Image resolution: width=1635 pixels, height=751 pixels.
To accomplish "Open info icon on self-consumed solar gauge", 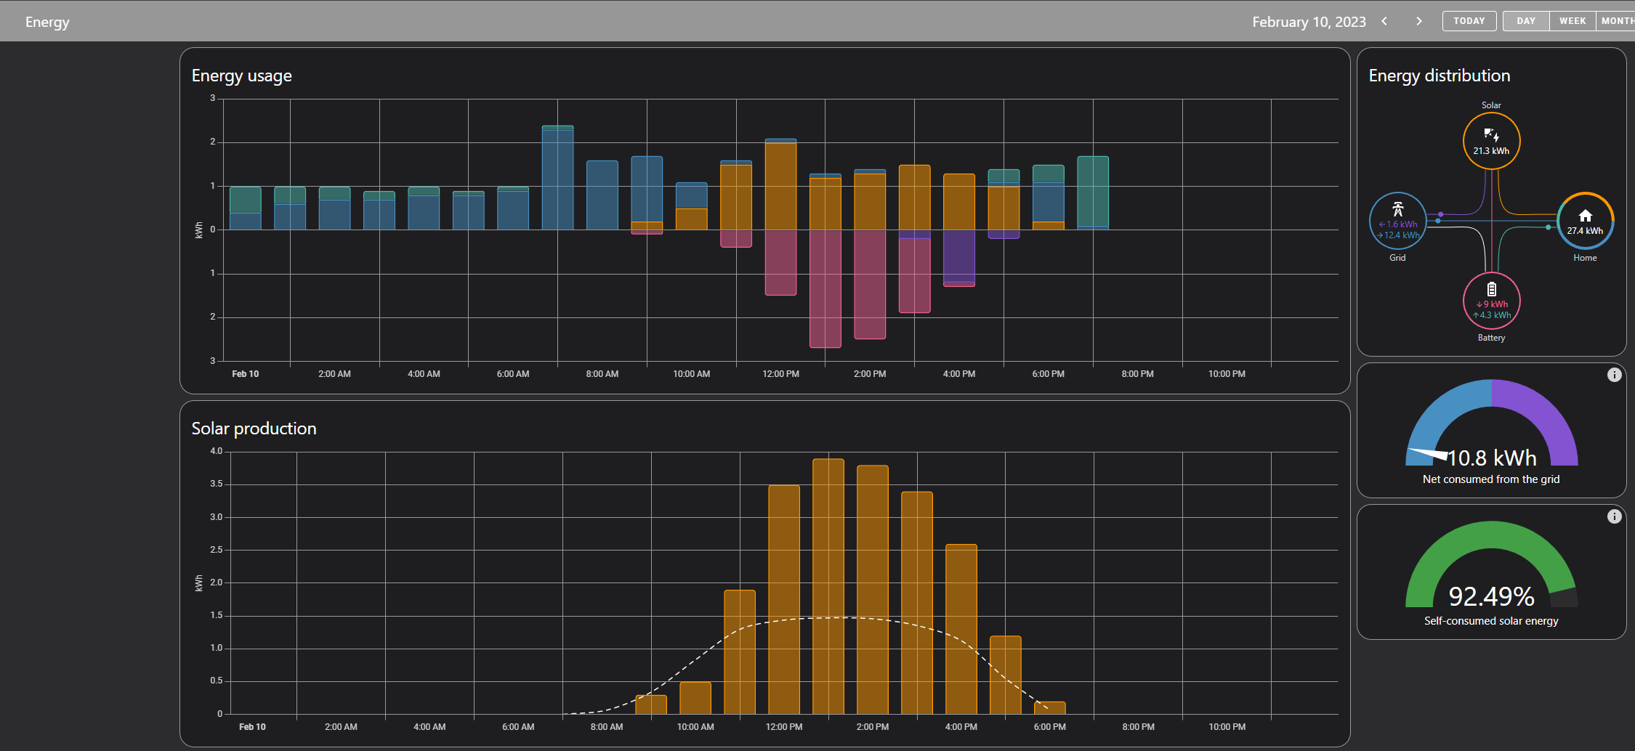I will pos(1614,516).
